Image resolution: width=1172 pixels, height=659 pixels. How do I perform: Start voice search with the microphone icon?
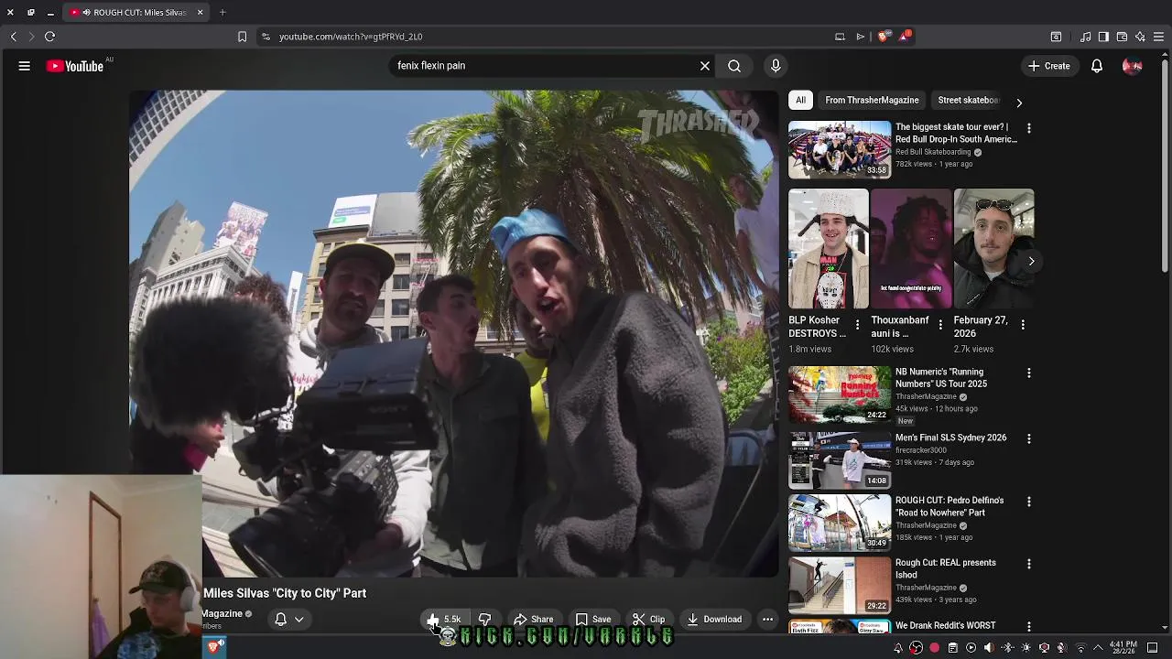[x=776, y=66]
